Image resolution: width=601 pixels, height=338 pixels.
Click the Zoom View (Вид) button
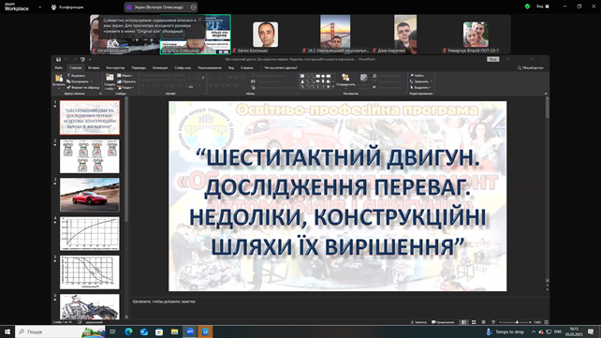click(543, 7)
